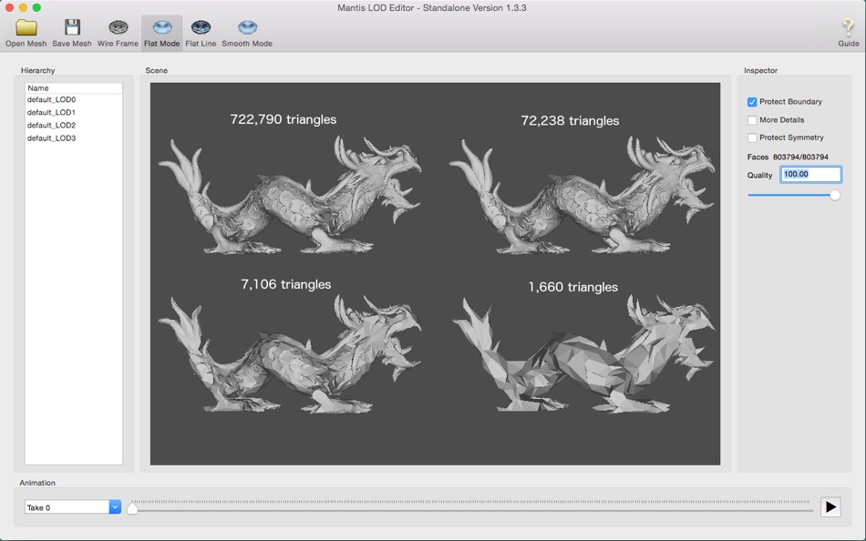Uncheck the Protect Boundary checkbox
866x541 pixels.
tap(752, 102)
